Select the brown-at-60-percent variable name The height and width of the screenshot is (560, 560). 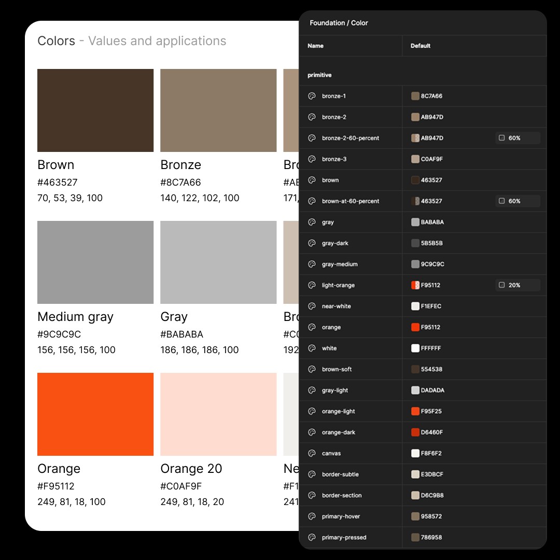click(351, 201)
